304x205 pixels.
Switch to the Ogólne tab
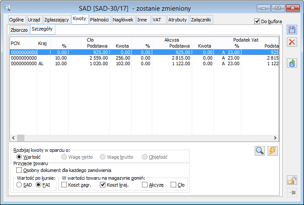pyautogui.click(x=16, y=20)
